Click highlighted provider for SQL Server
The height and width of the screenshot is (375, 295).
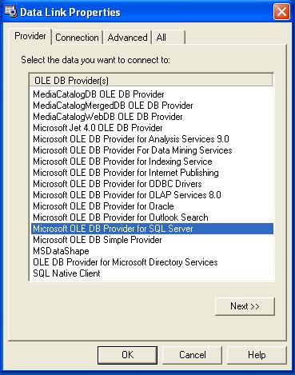152,229
